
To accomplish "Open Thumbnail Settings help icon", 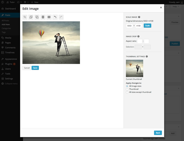I will [147, 56].
